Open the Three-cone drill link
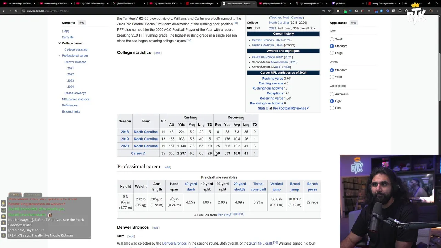Image resolution: width=441 pixels, height=248 pixels. click(258, 187)
